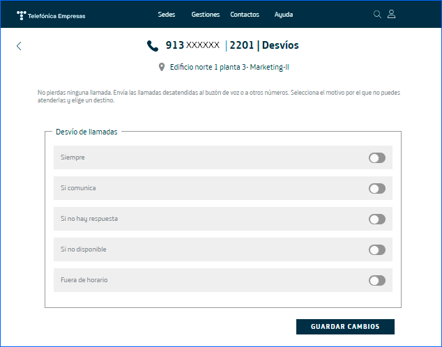Screen dimensions: 442x347
Task: Go back using the left arrow
Action: coord(19,46)
